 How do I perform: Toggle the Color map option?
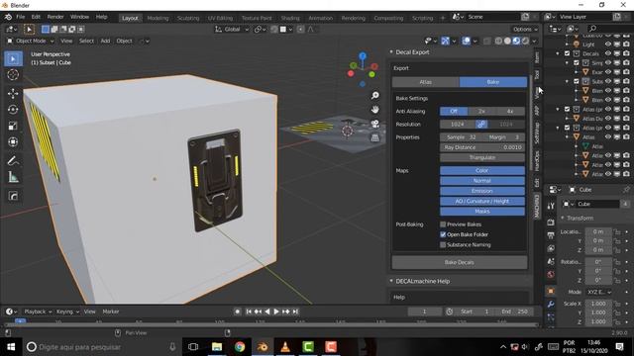[482, 171]
